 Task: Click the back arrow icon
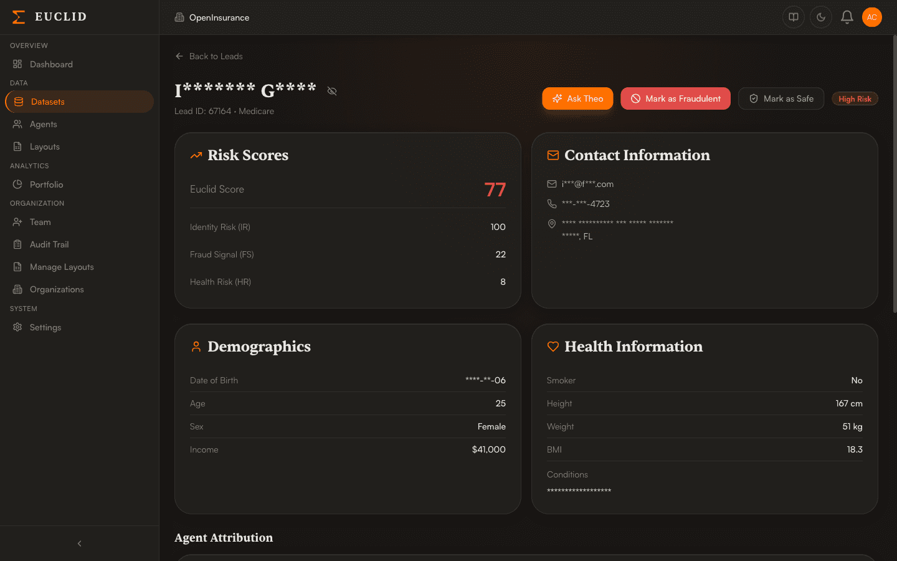(179, 56)
